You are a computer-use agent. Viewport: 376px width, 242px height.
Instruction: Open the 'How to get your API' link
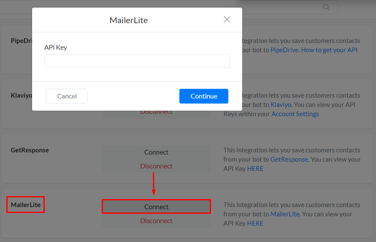329,50
